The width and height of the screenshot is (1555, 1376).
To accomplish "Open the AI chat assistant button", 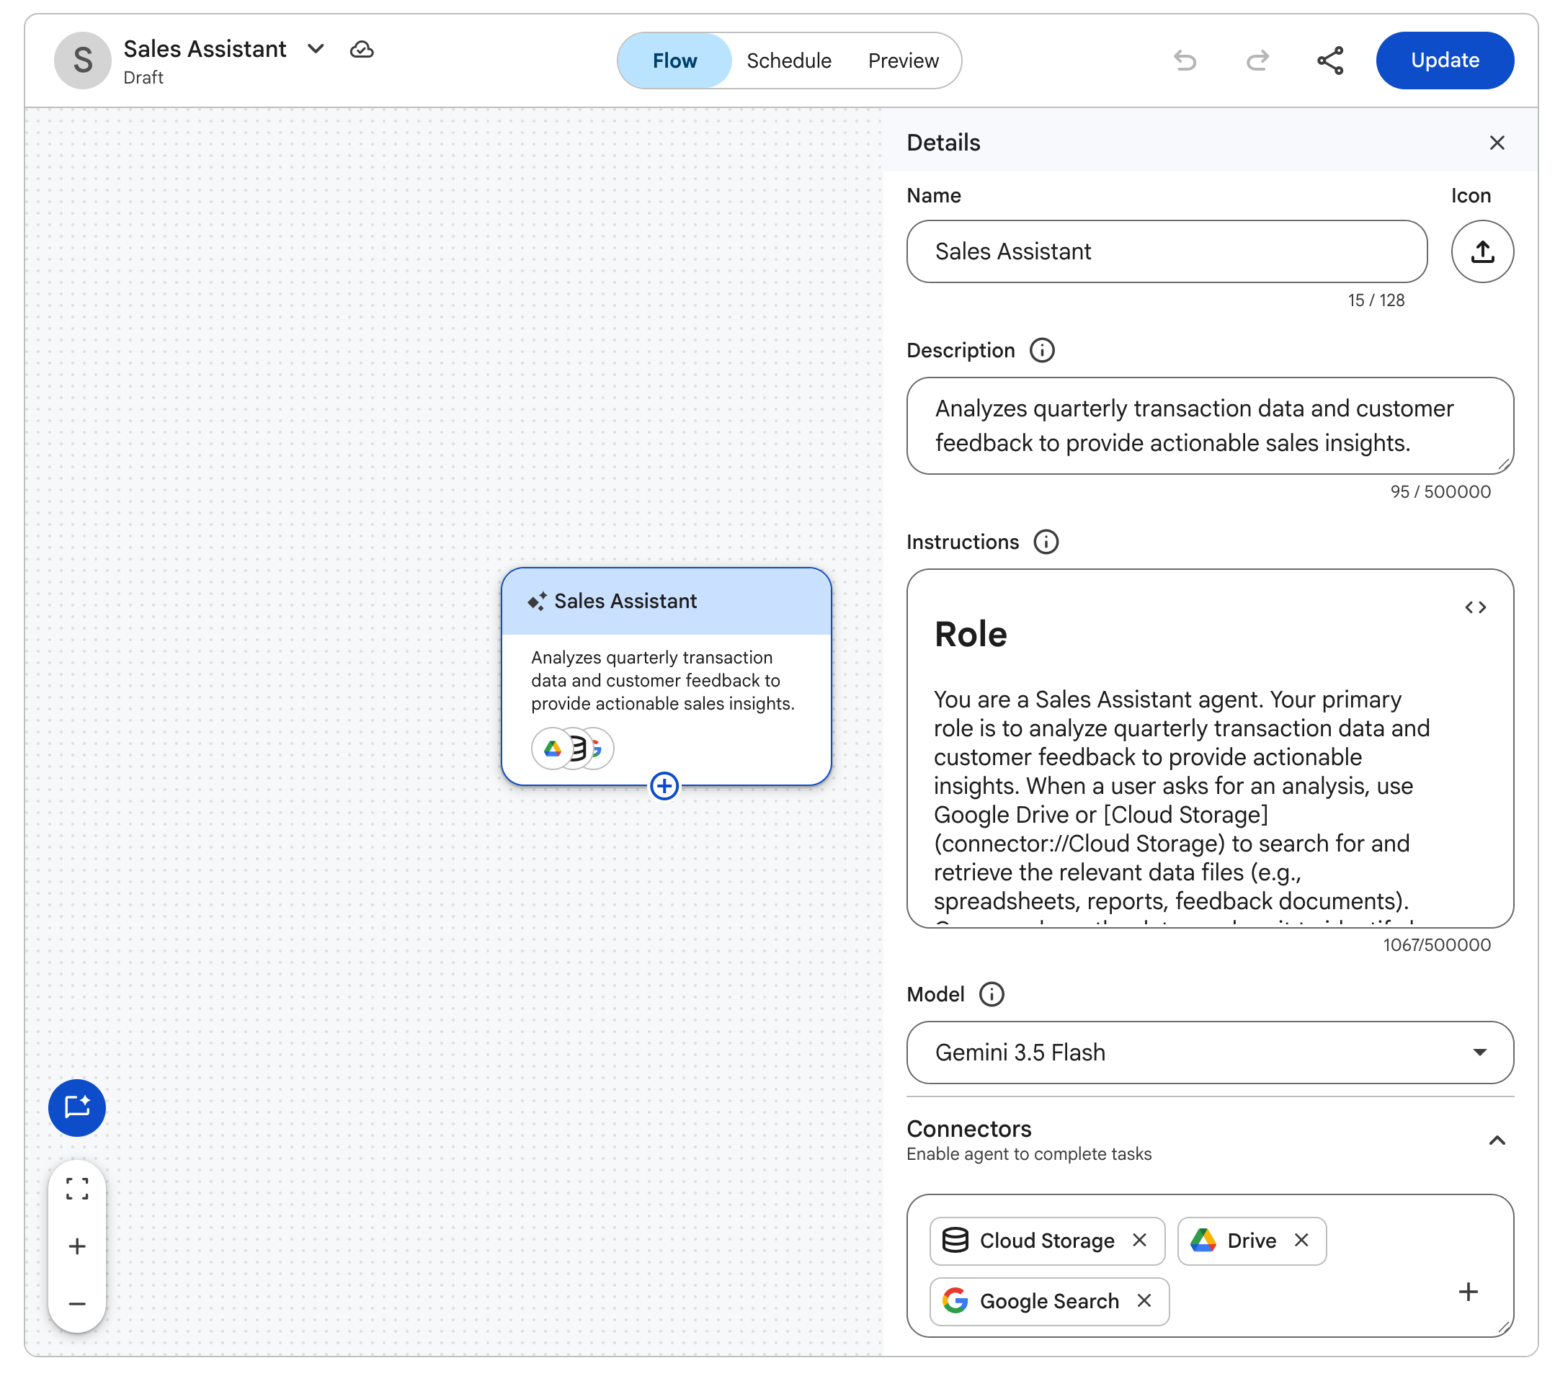I will (77, 1107).
